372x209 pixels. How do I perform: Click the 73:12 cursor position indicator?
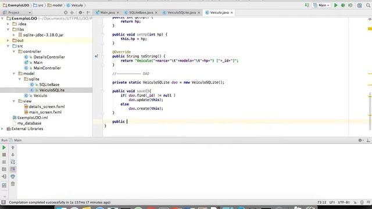coord(321,203)
